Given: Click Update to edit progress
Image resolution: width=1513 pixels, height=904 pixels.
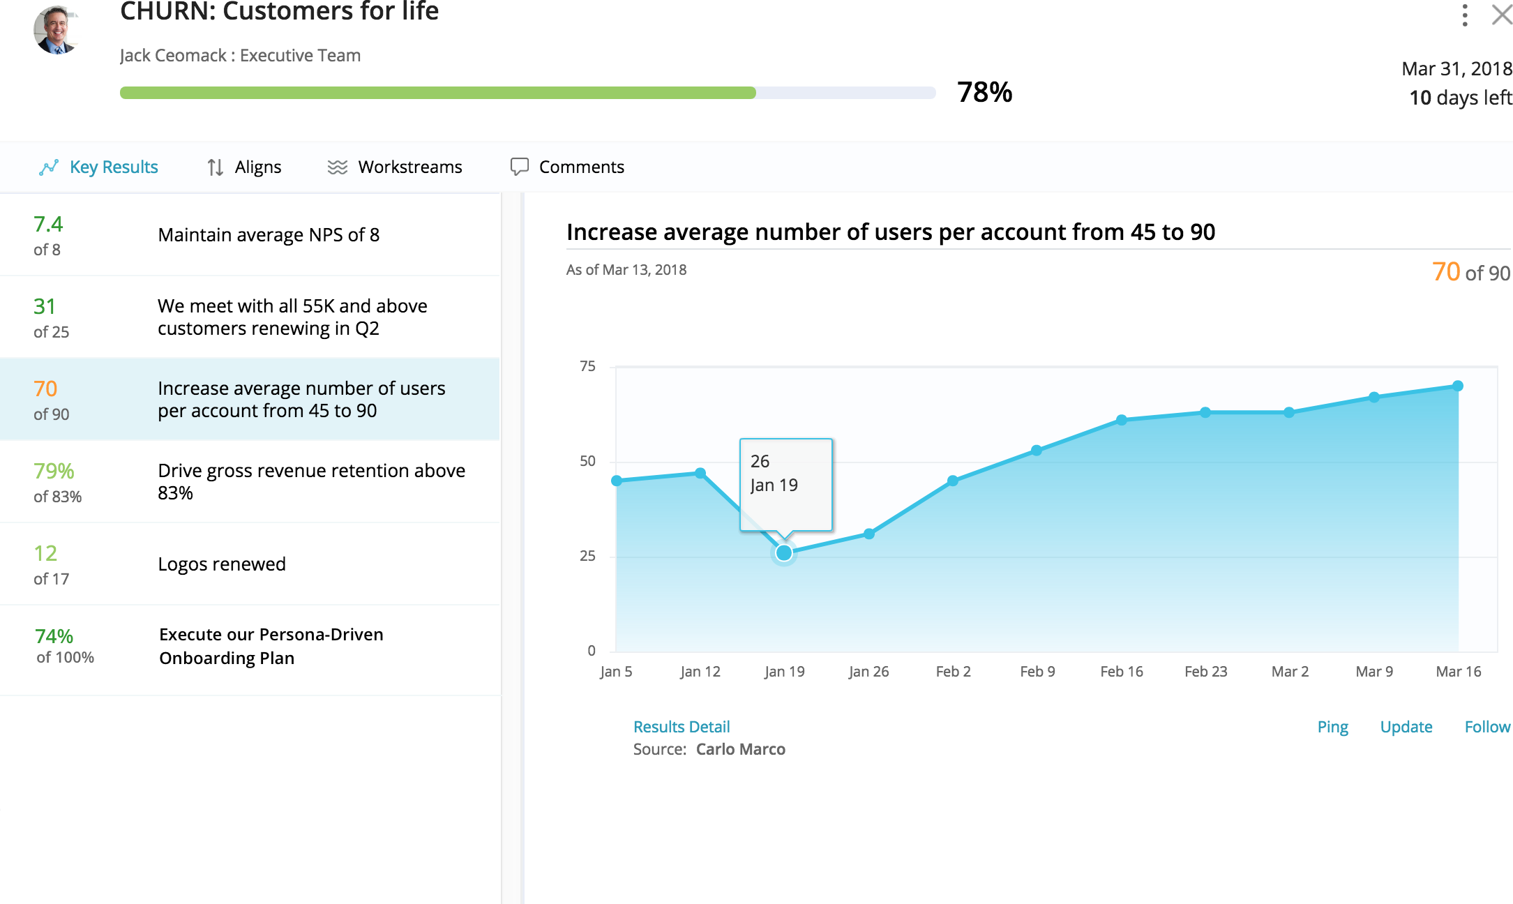Looking at the screenshot, I should [1406, 727].
